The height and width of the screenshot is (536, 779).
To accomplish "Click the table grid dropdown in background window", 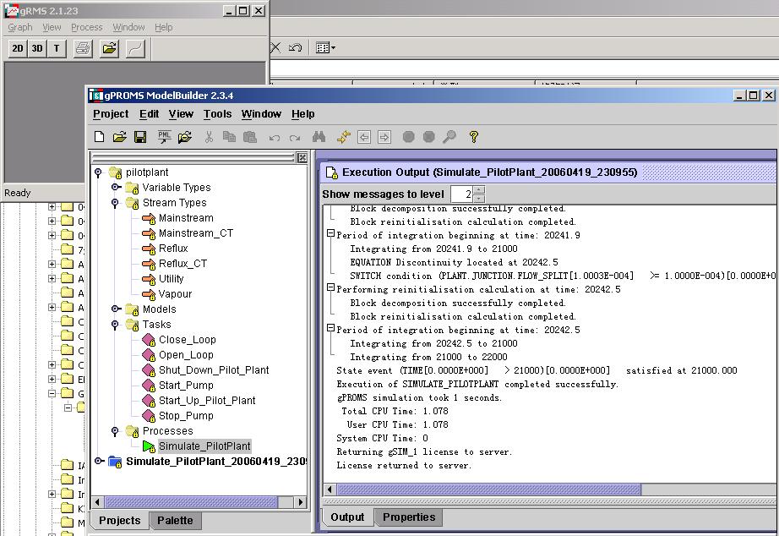I will click(x=326, y=47).
